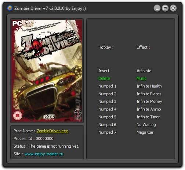The height and width of the screenshot is (170, 185).
Task: Click the Numpad 1 hotkey label
Action: coord(107,86)
